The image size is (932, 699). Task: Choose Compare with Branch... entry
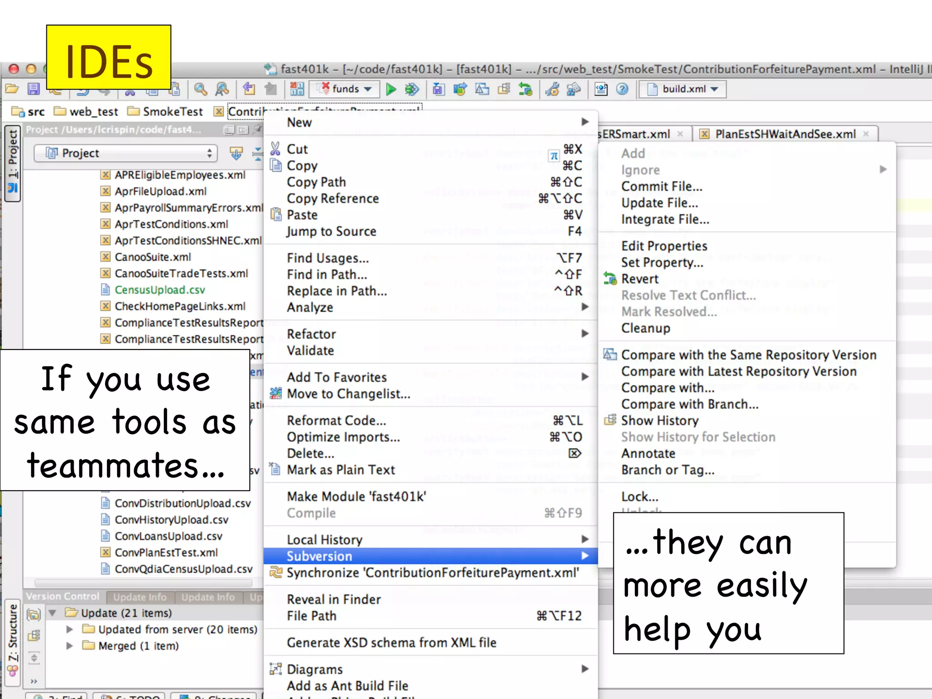[x=747, y=404]
